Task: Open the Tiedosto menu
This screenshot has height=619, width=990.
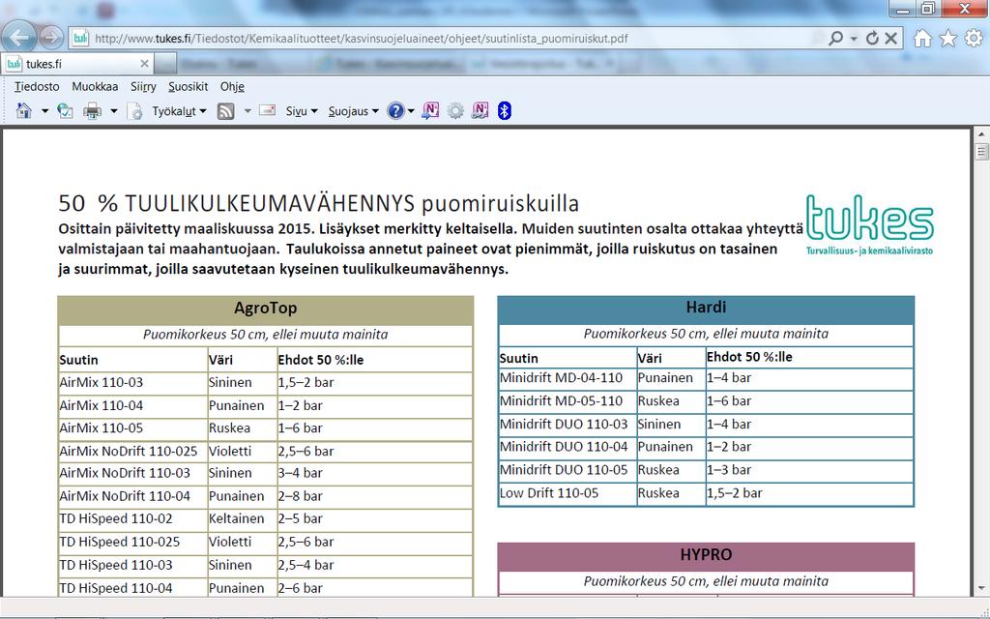Action: click(38, 86)
